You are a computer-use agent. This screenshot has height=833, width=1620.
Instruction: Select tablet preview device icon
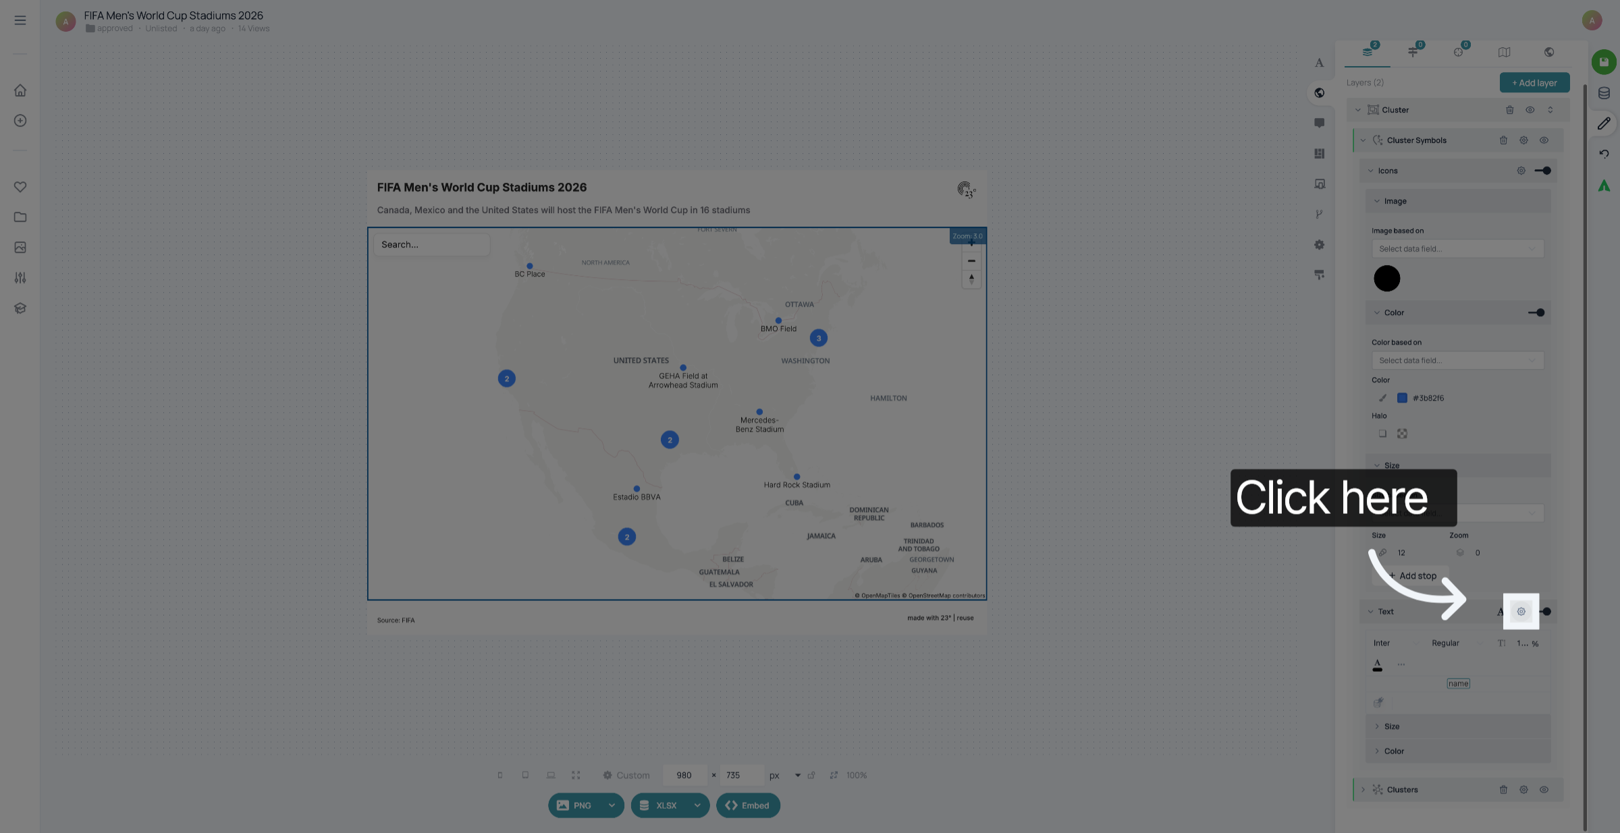525,776
